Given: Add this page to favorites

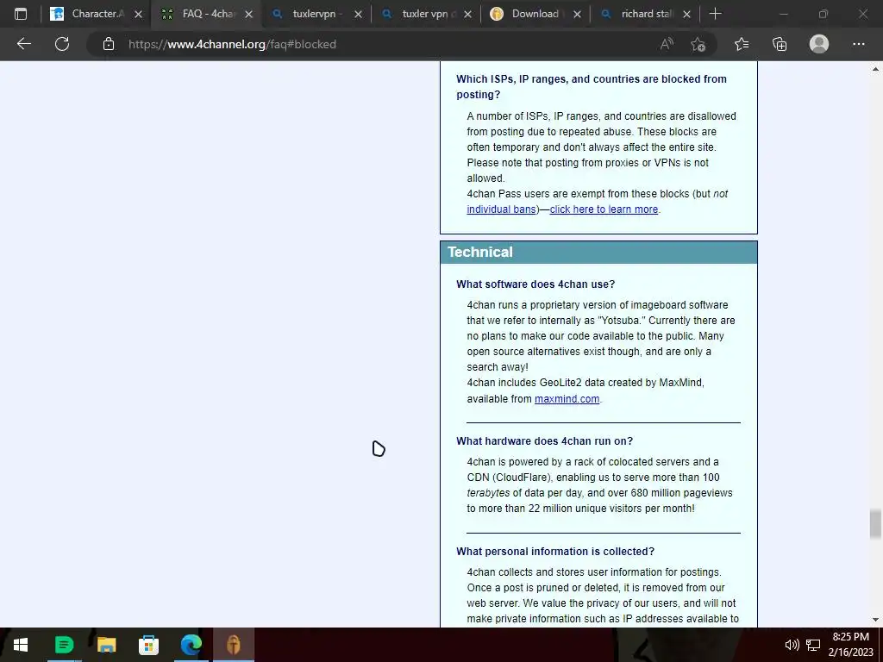Looking at the screenshot, I should pos(698,44).
